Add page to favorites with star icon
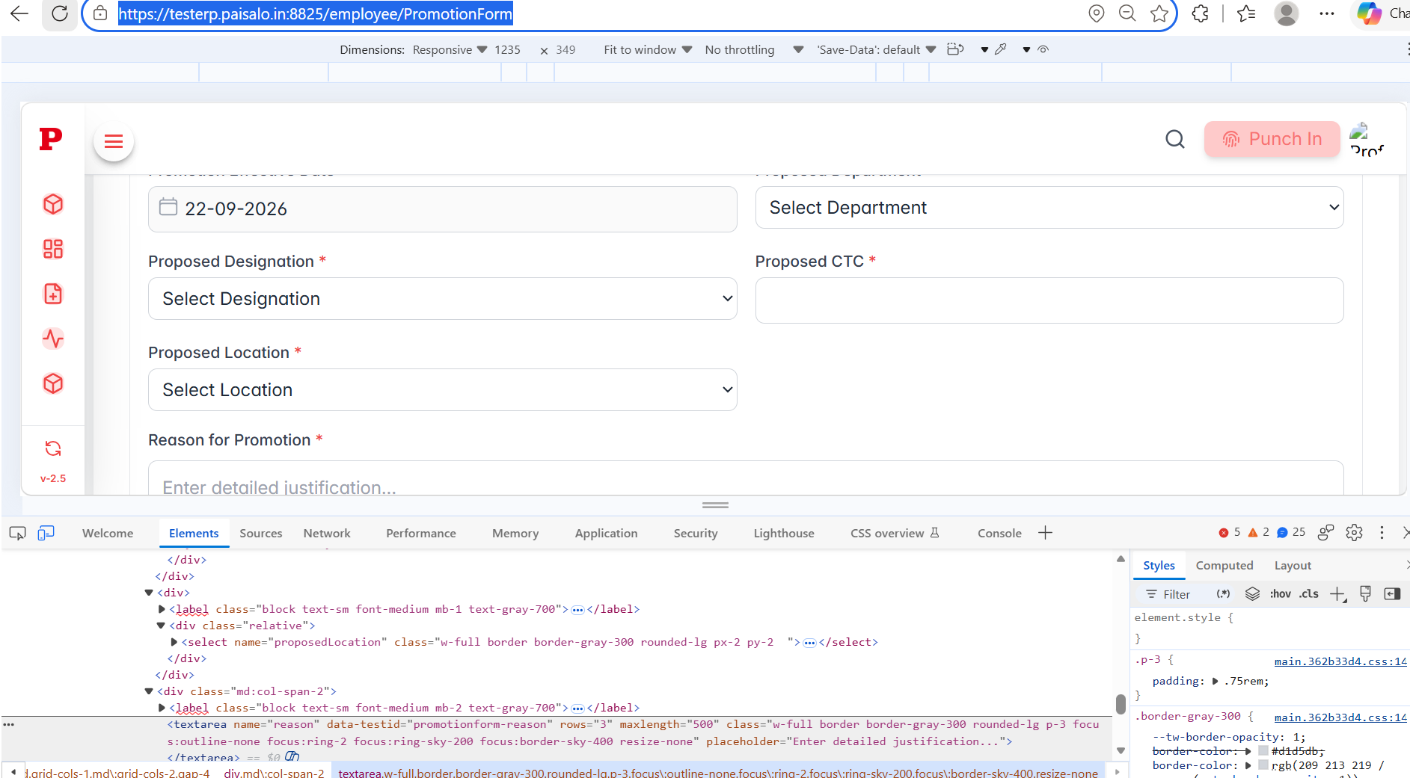The width and height of the screenshot is (1410, 778). point(1159,13)
